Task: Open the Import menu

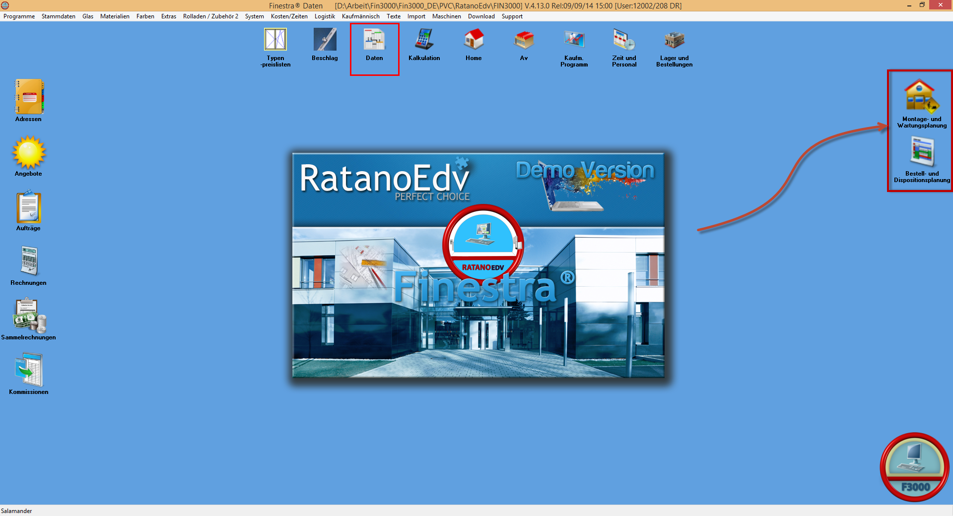Action: pos(416,16)
